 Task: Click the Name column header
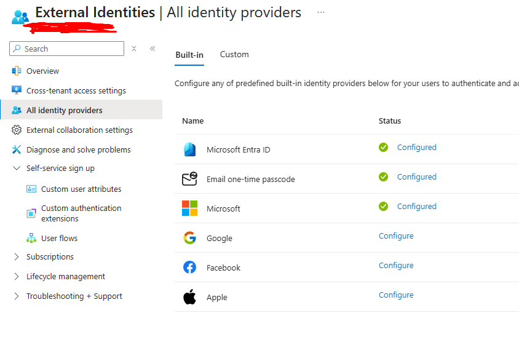[x=193, y=121]
